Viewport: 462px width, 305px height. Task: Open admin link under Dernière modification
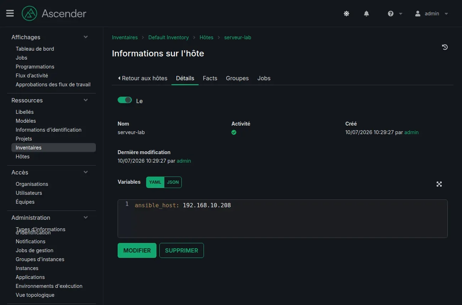tap(184, 161)
